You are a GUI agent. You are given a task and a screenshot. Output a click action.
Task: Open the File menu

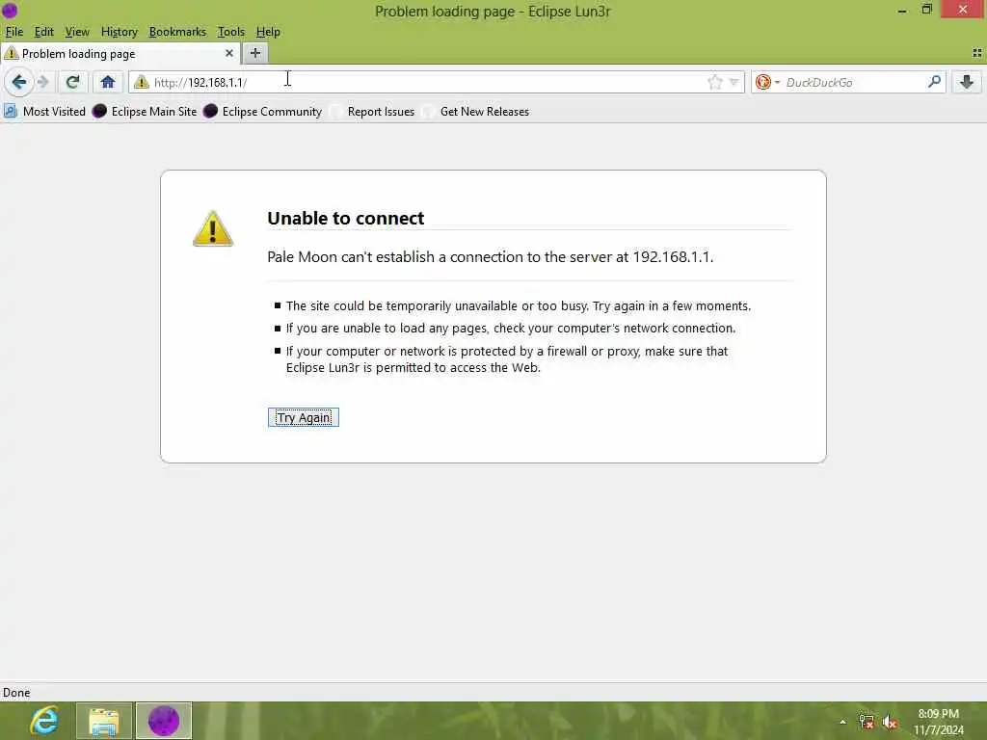[13, 32]
